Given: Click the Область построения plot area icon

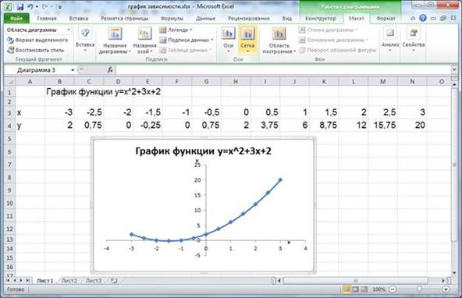Looking at the screenshot, I should [279, 34].
